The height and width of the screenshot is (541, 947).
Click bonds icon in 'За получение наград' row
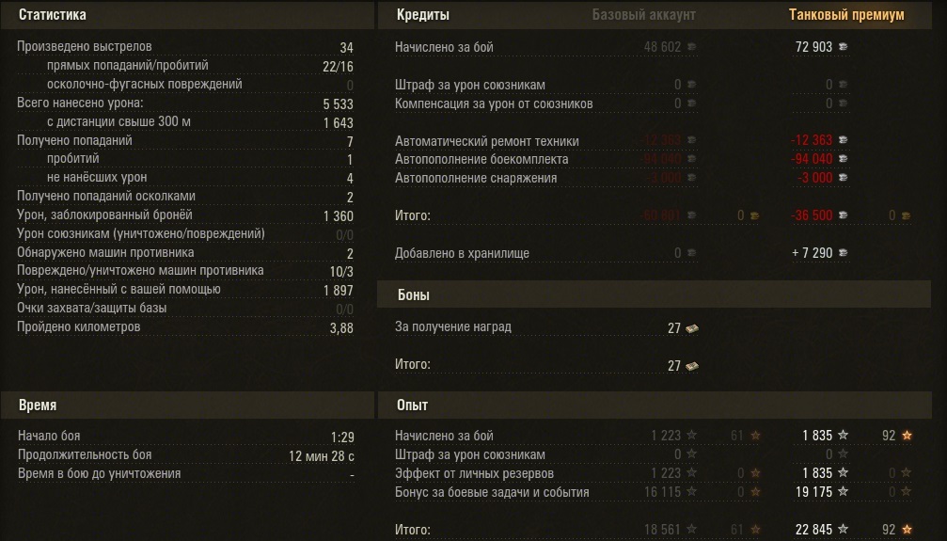coord(691,328)
